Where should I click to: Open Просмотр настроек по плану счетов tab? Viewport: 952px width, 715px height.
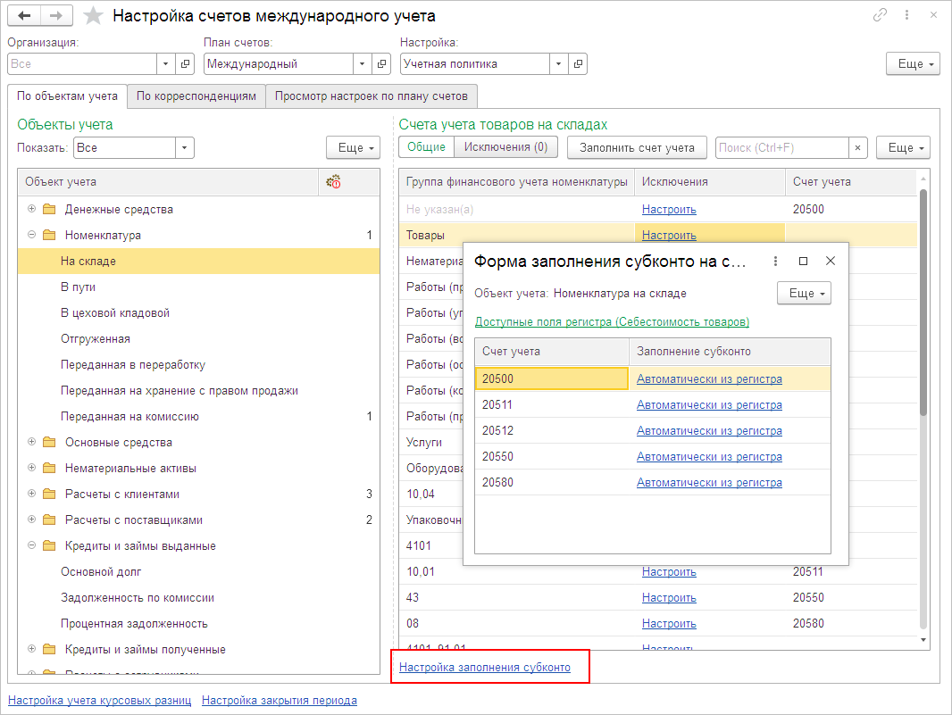coord(371,96)
